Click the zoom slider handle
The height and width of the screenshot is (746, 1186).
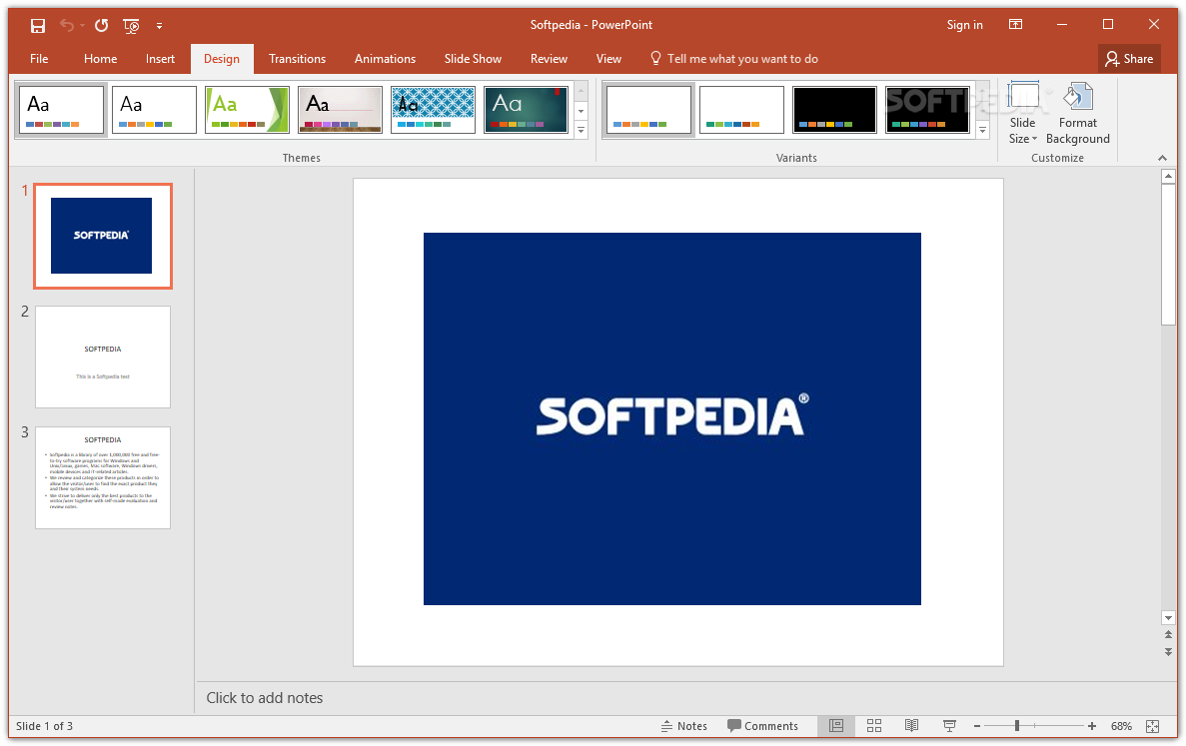[1017, 726]
